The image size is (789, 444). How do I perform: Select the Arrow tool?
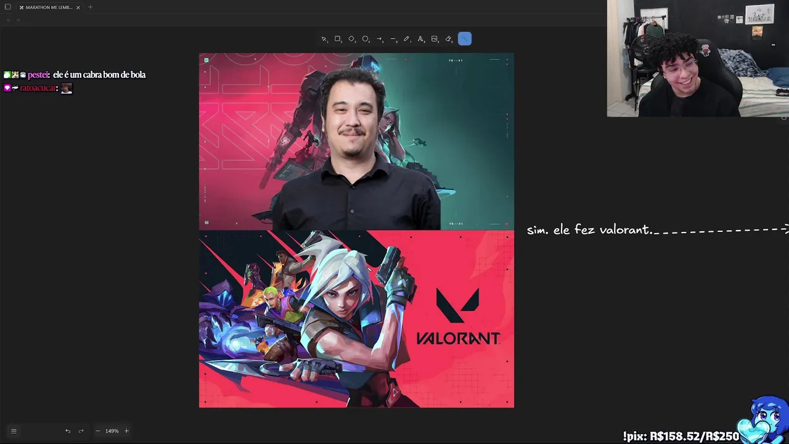379,39
